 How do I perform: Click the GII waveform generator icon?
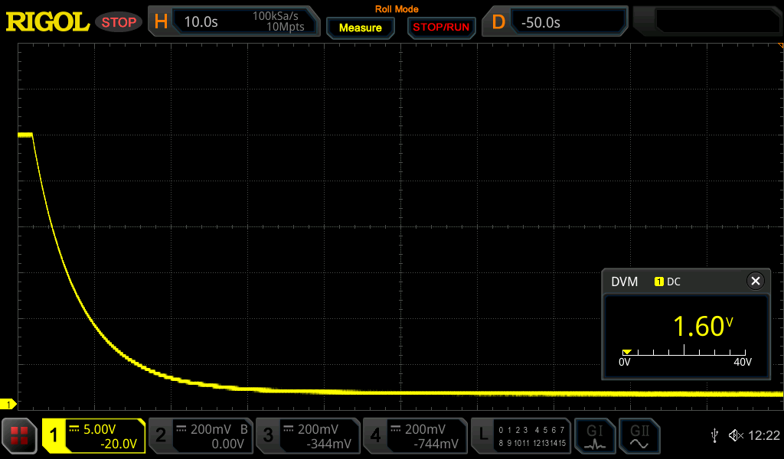639,436
